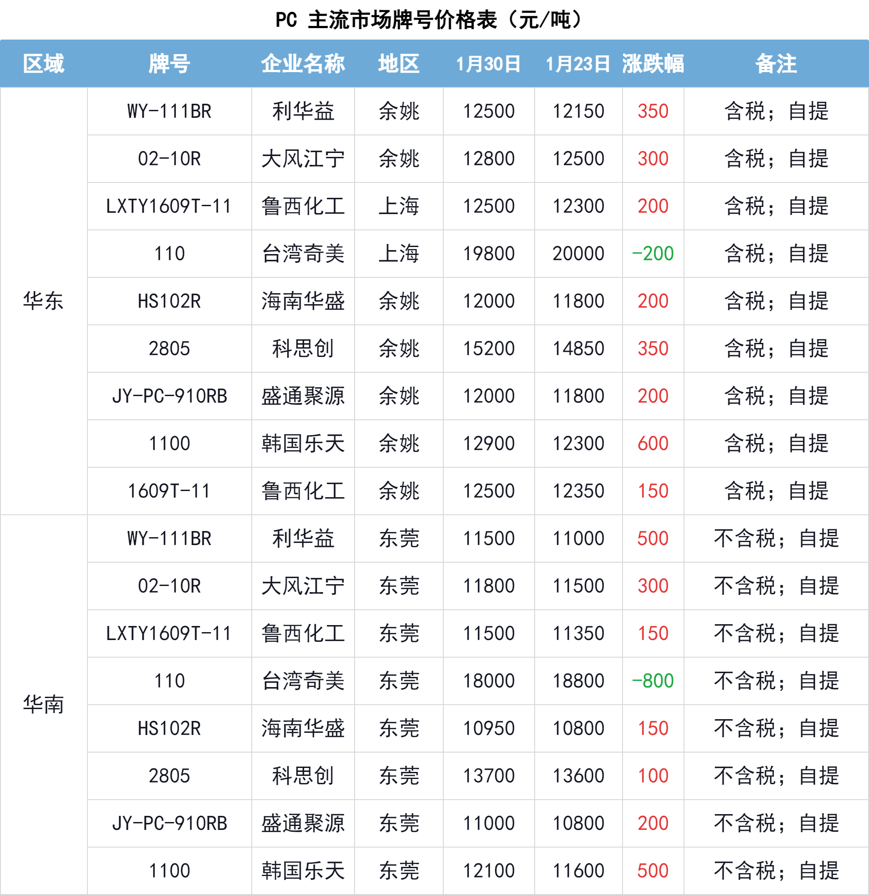Select the 备注 header cell
Screen dimensions: 869x895
[x=776, y=63]
